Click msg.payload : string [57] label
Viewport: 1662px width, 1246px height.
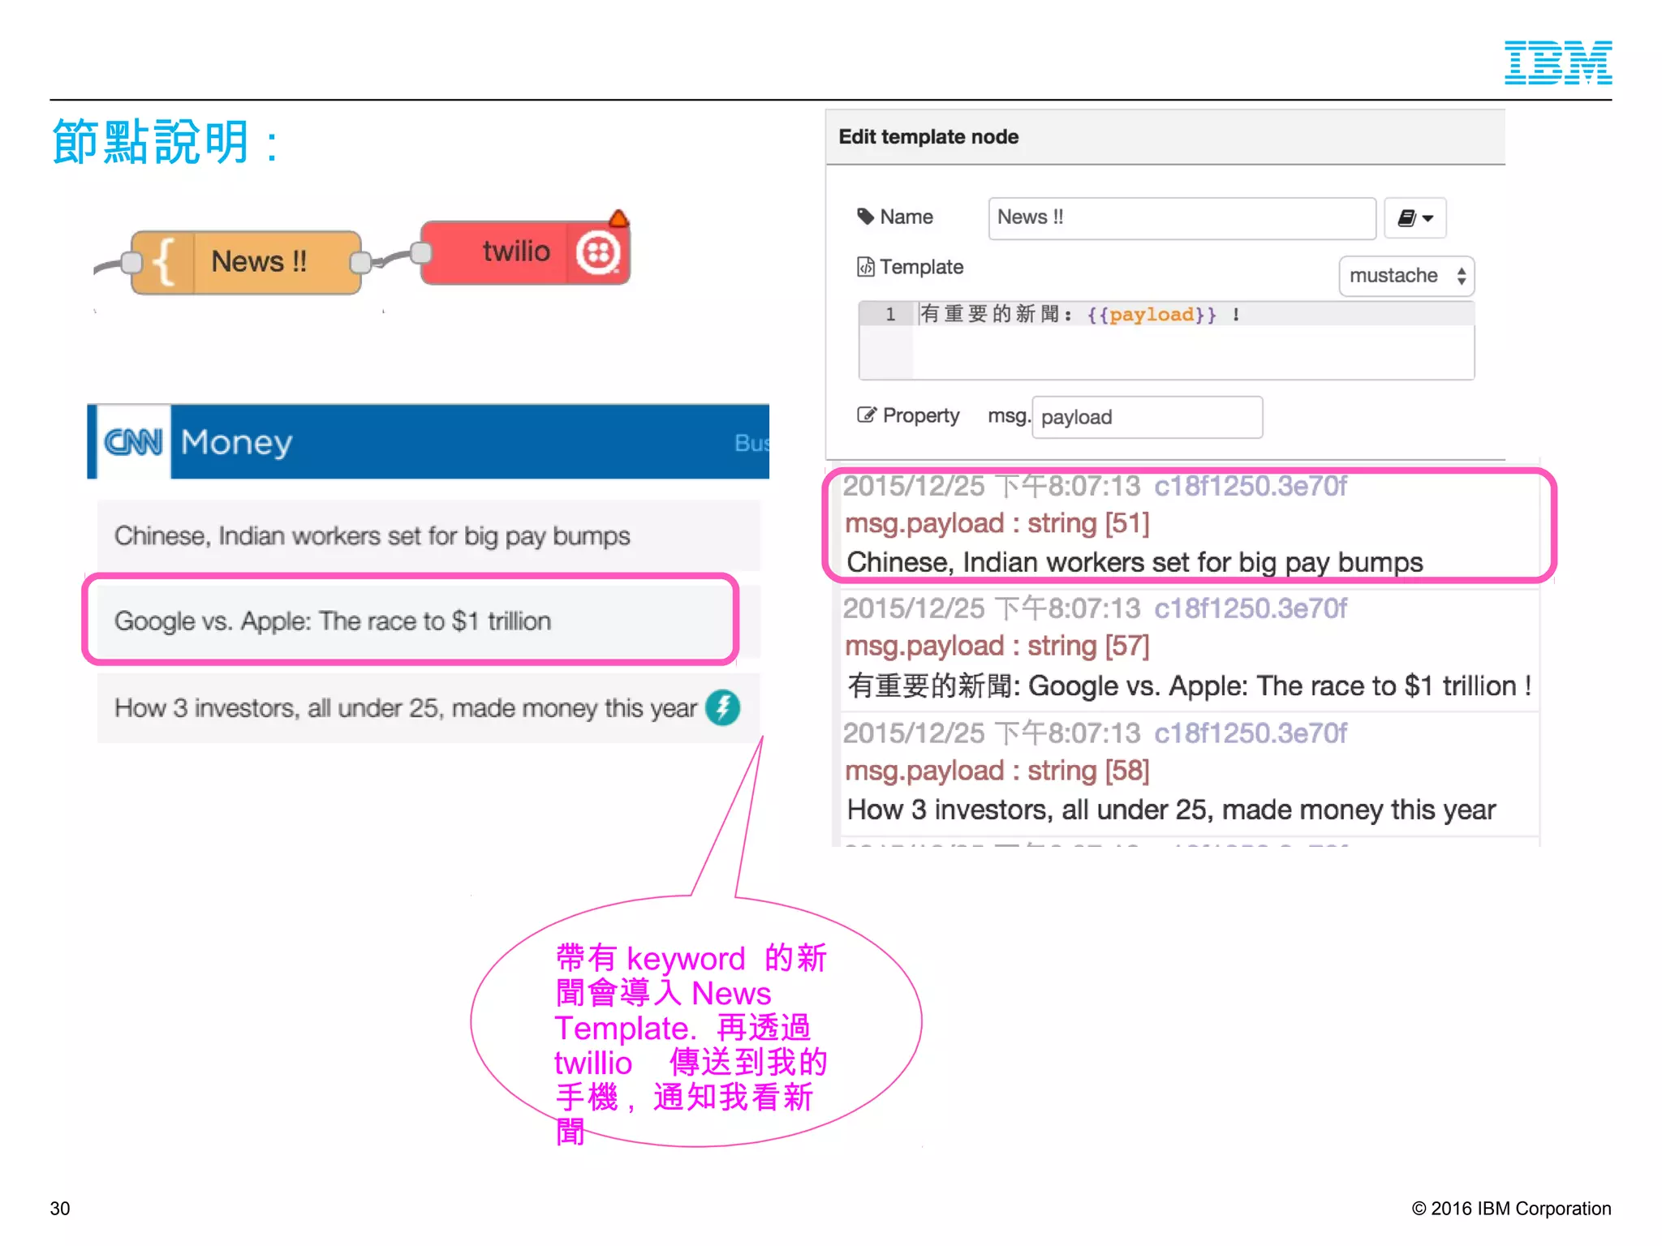pyautogui.click(x=997, y=647)
